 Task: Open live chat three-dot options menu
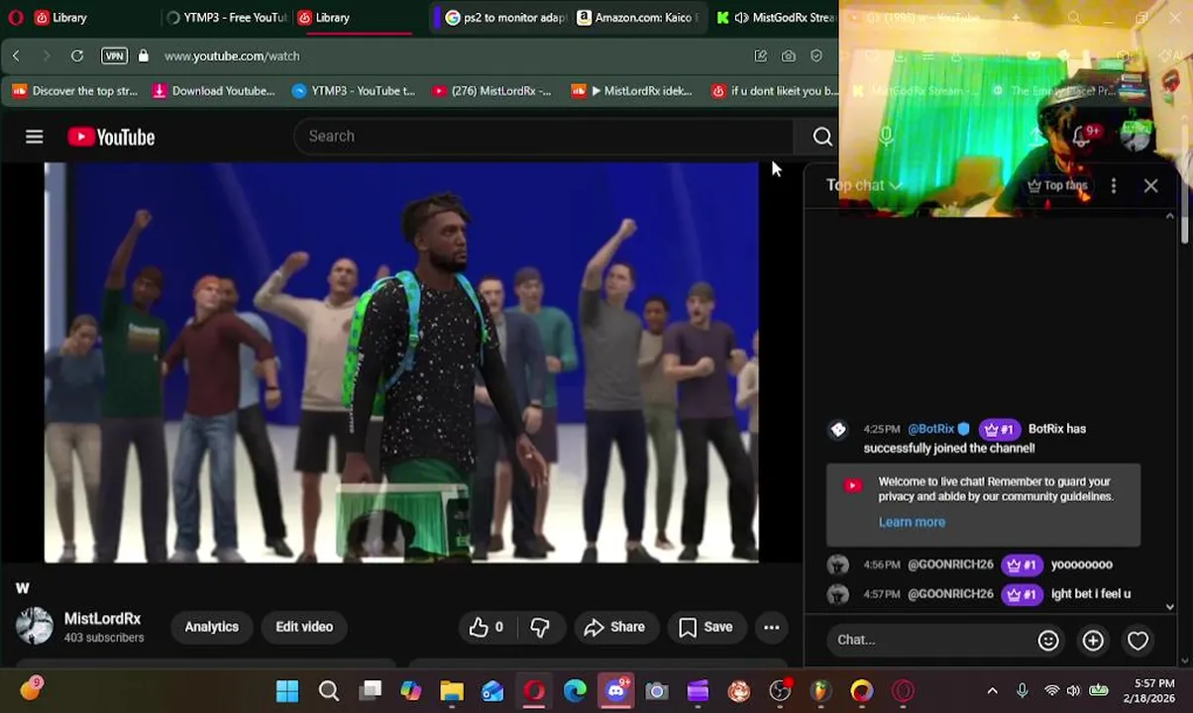1114,185
